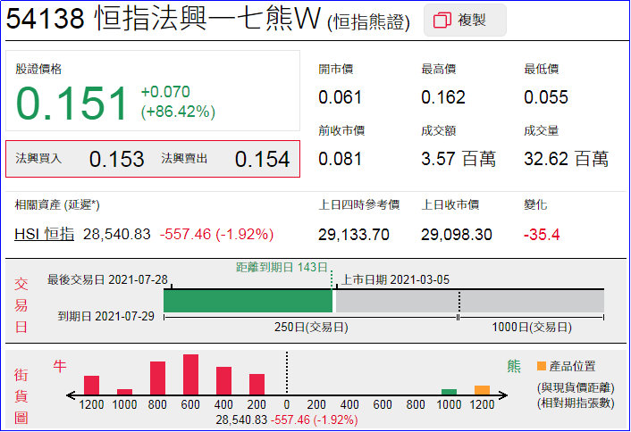Click the 到期日 2021-07-29 label
The width and height of the screenshot is (631, 432).
[x=105, y=316]
